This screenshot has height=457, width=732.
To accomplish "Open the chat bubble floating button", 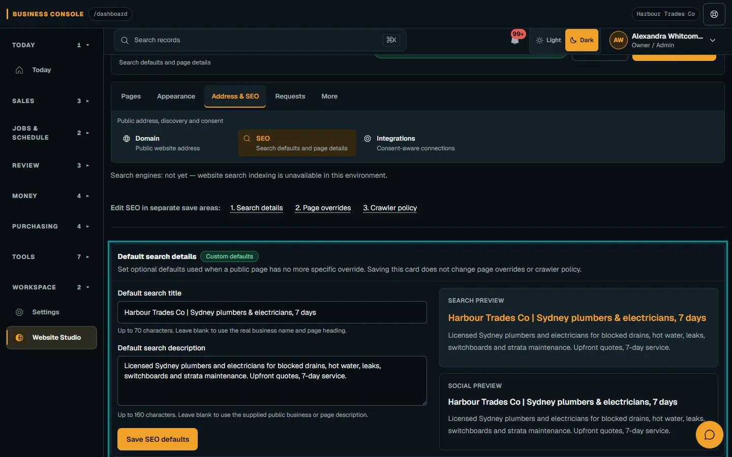I will [x=710, y=435].
